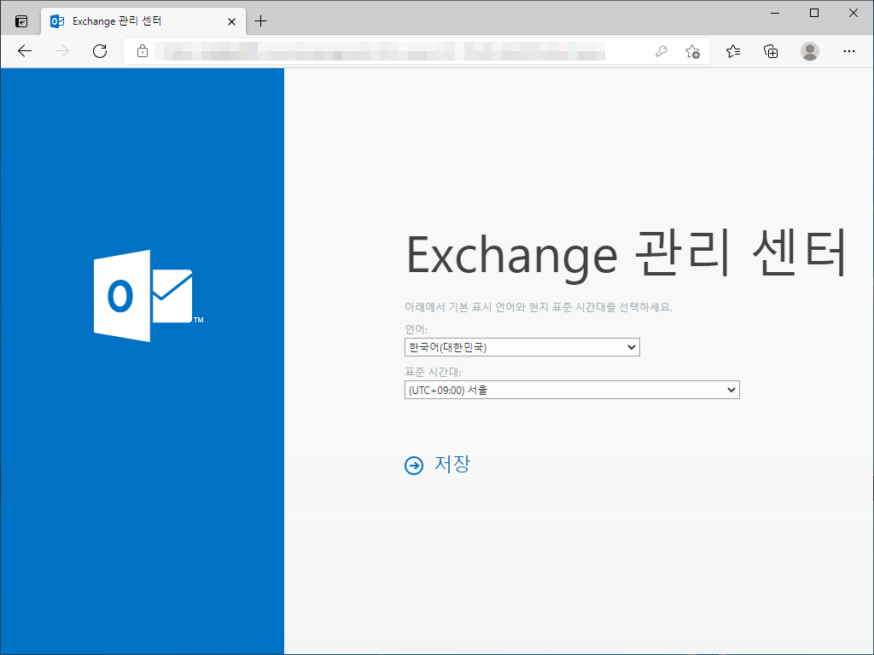Click the circled arrow save icon
Screen dimensions: 874x655
point(414,466)
